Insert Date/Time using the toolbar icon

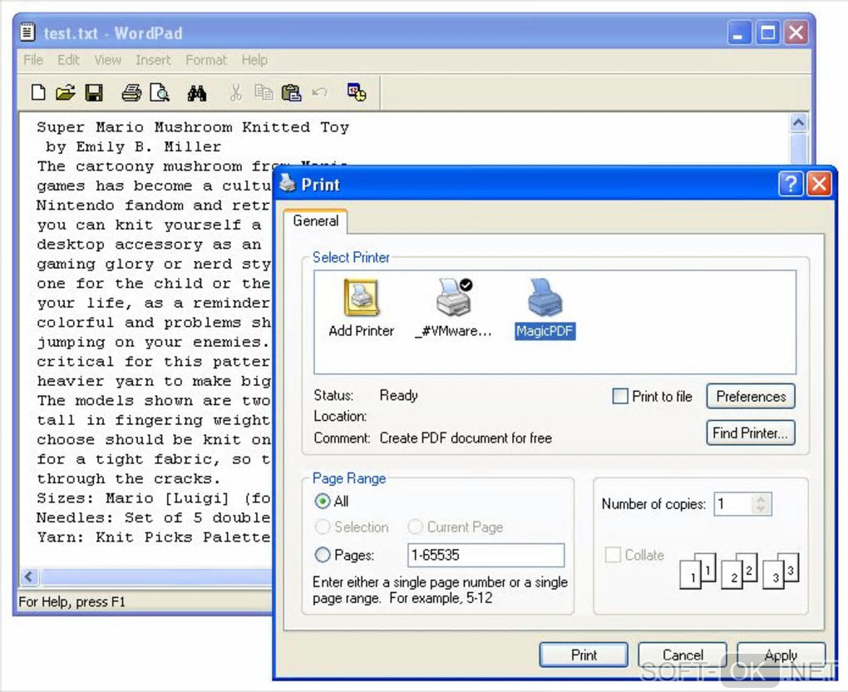(x=357, y=92)
